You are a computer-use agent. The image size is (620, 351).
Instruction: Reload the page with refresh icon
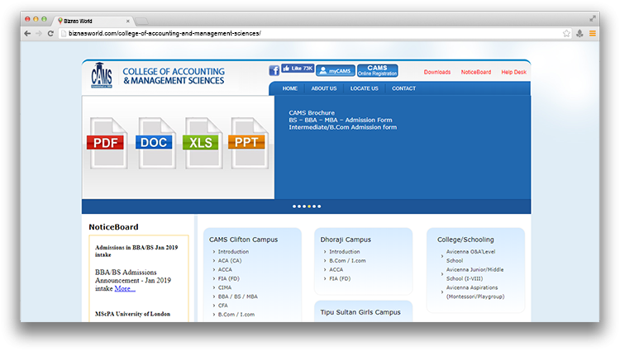pyautogui.click(x=50, y=34)
